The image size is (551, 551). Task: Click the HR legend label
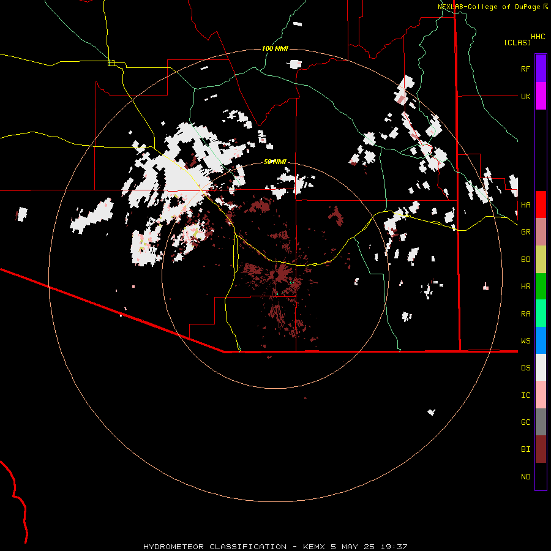point(525,287)
